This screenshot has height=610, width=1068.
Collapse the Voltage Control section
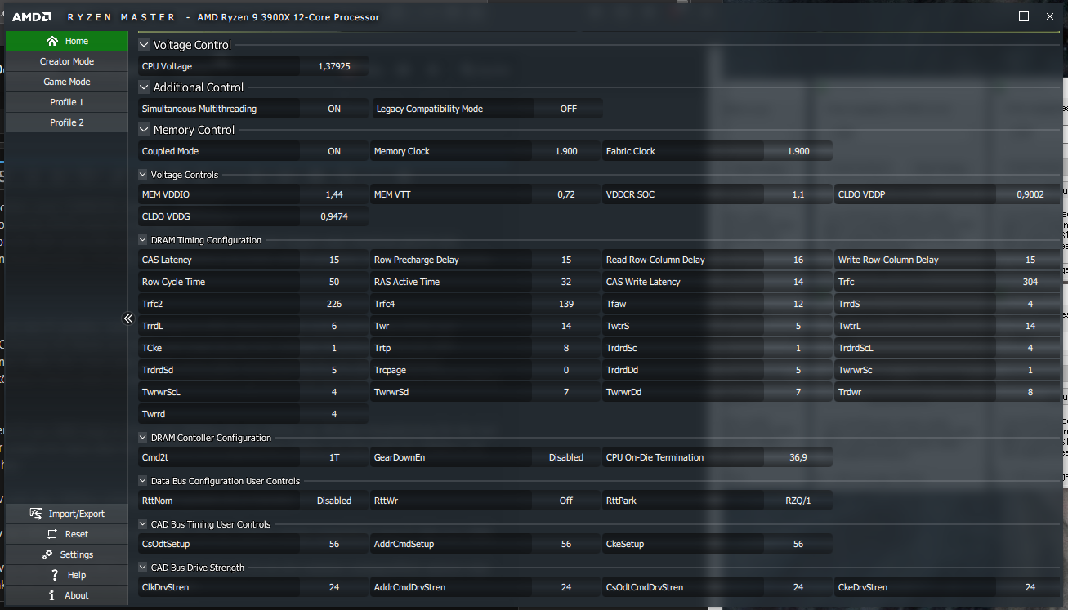pyautogui.click(x=145, y=45)
